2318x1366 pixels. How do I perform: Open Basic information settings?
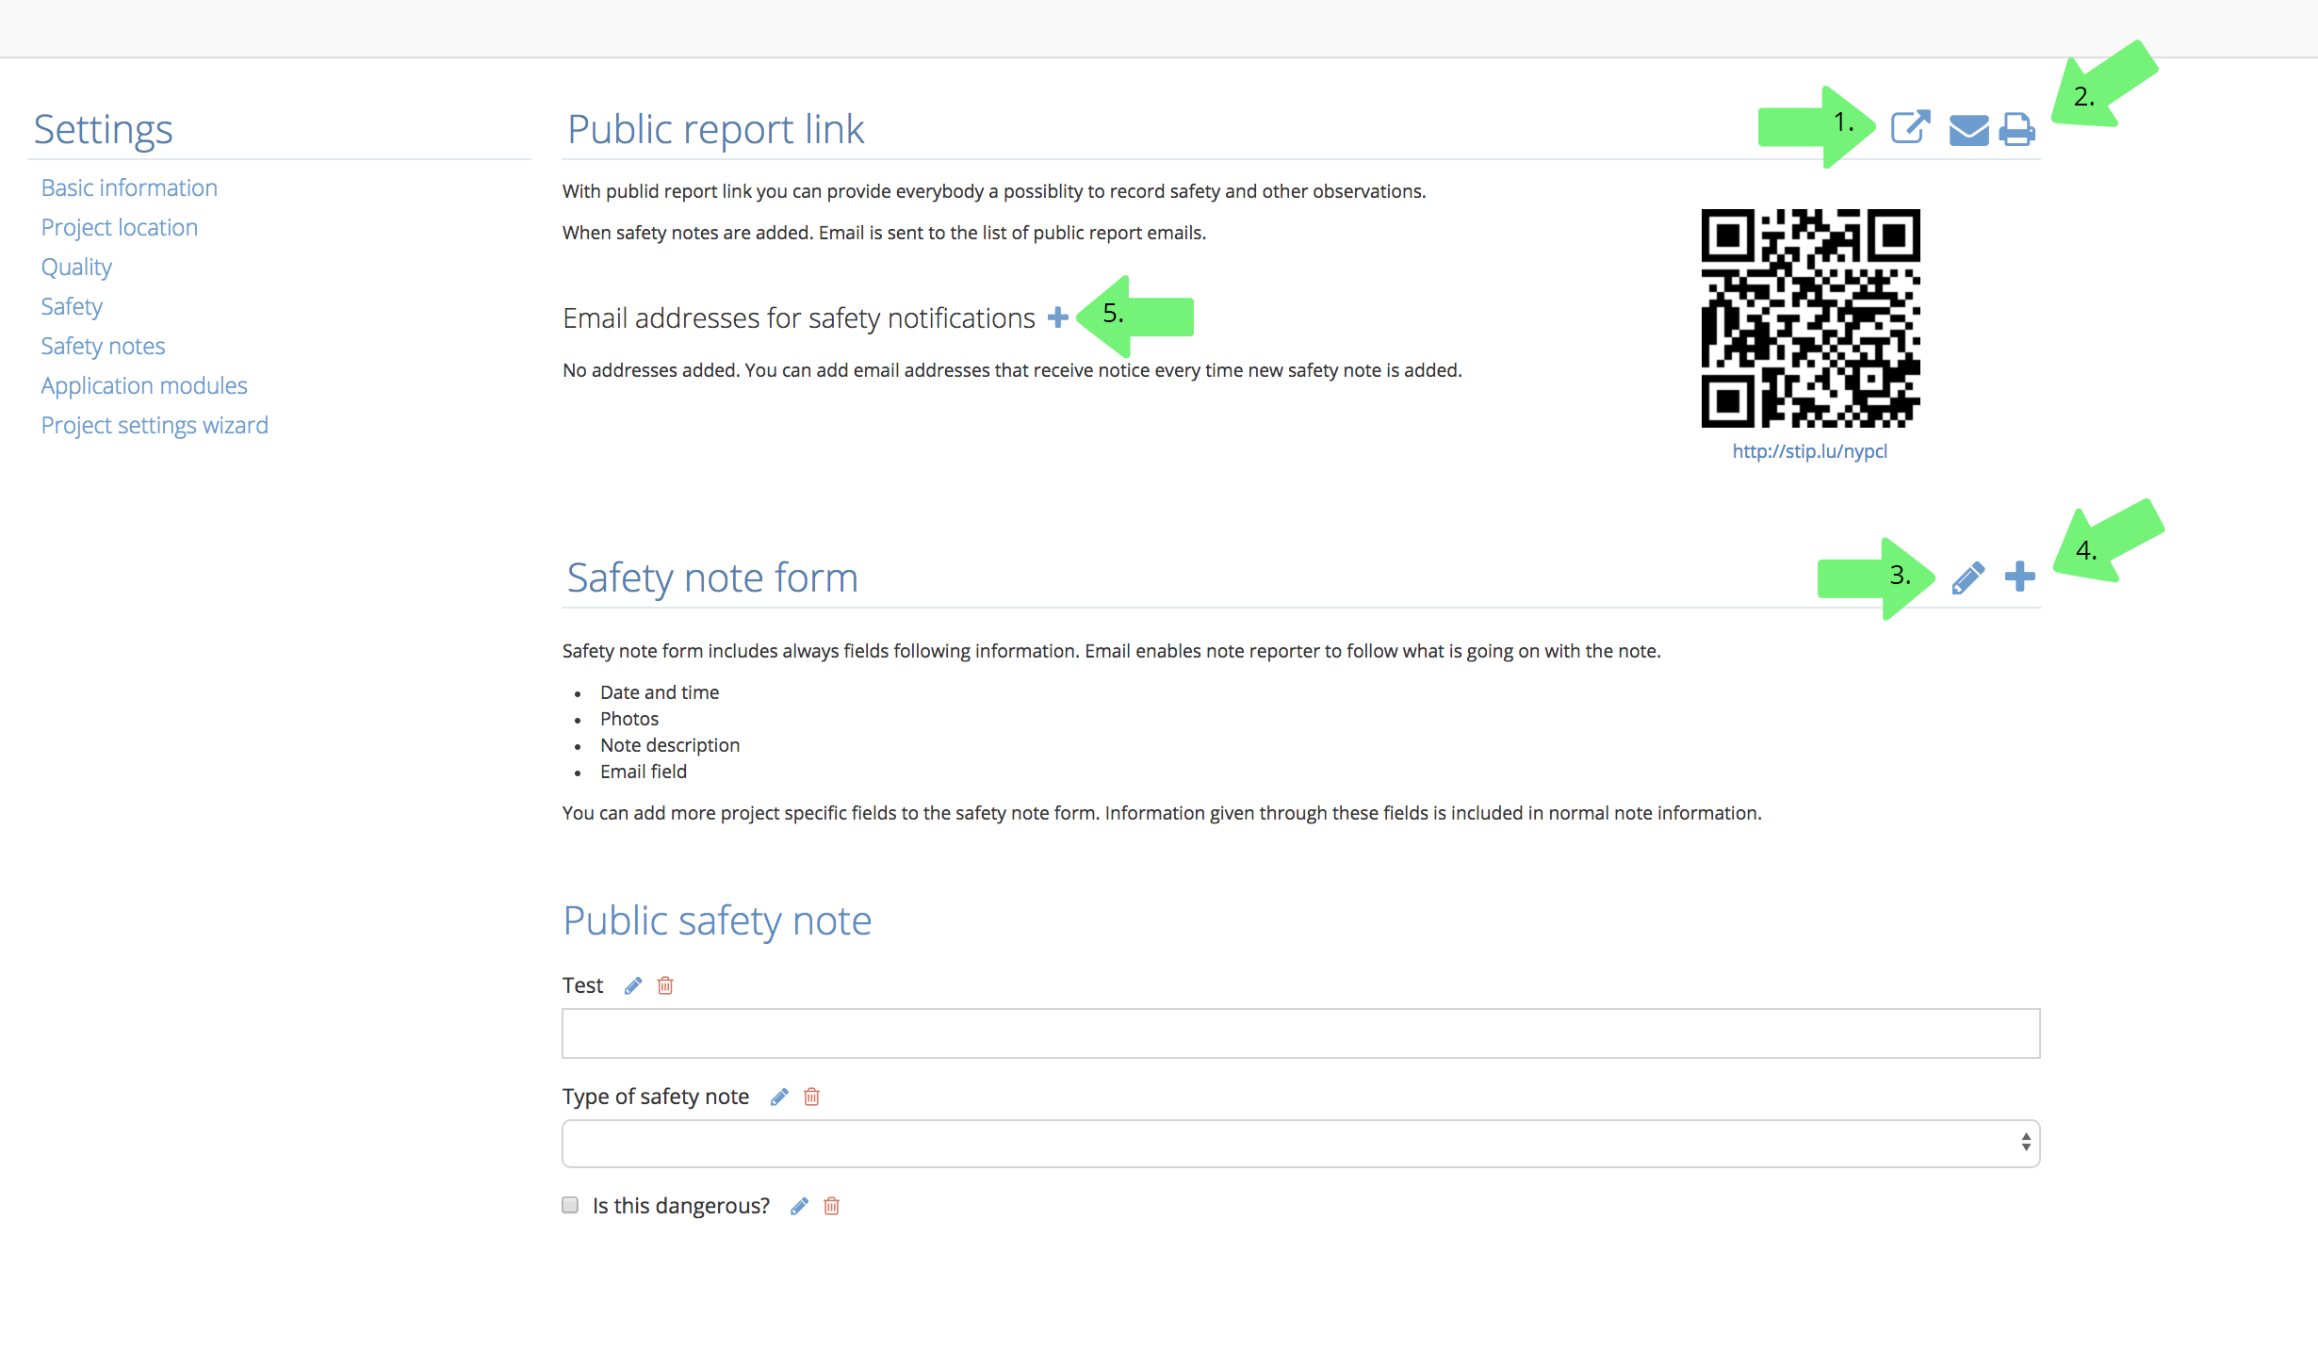[129, 187]
